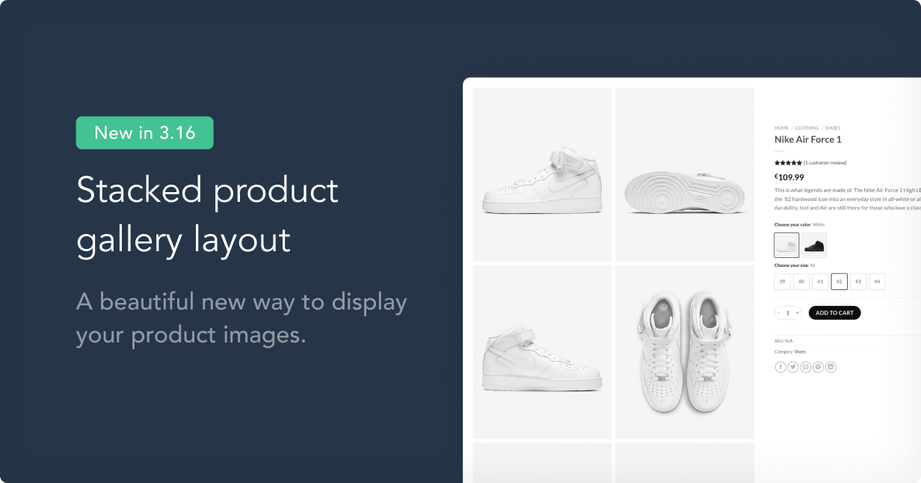Select size 42 option

(839, 282)
